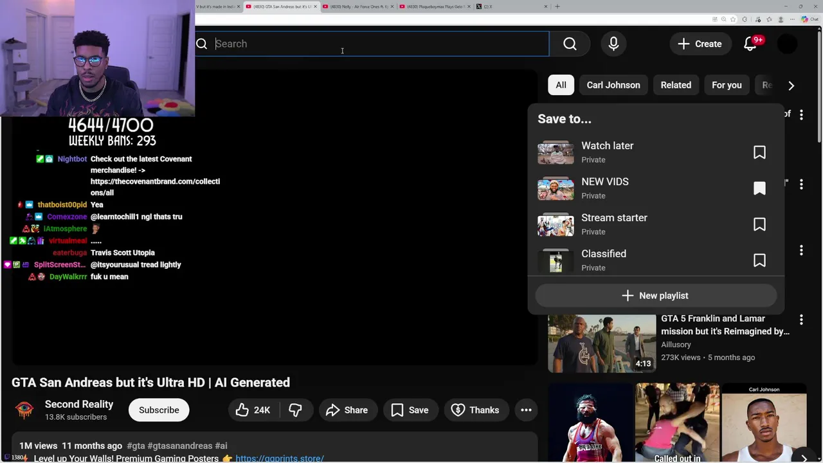
Task: Click the Create button
Action: click(700, 44)
